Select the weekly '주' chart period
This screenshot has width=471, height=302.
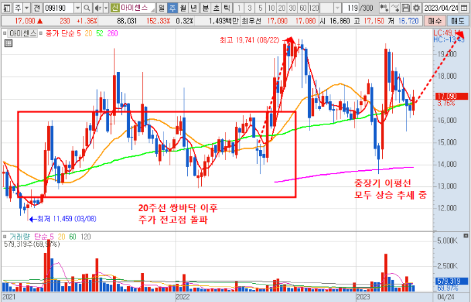(x=172, y=8)
